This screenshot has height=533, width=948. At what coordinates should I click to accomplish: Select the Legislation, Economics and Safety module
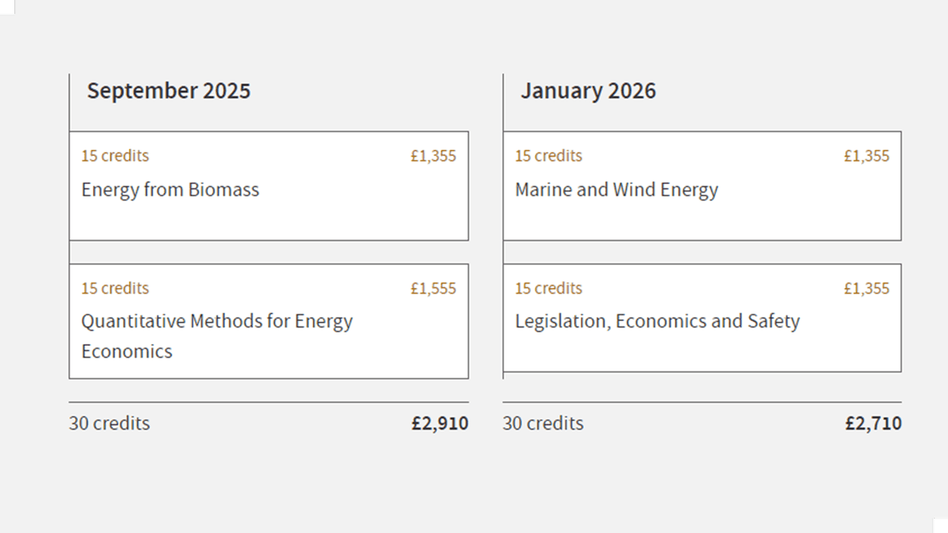pyautogui.click(x=657, y=321)
